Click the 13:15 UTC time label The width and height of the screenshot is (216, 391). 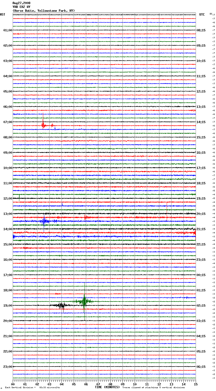201,107
